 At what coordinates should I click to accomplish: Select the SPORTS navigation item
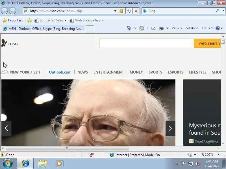pyautogui.click(x=155, y=72)
